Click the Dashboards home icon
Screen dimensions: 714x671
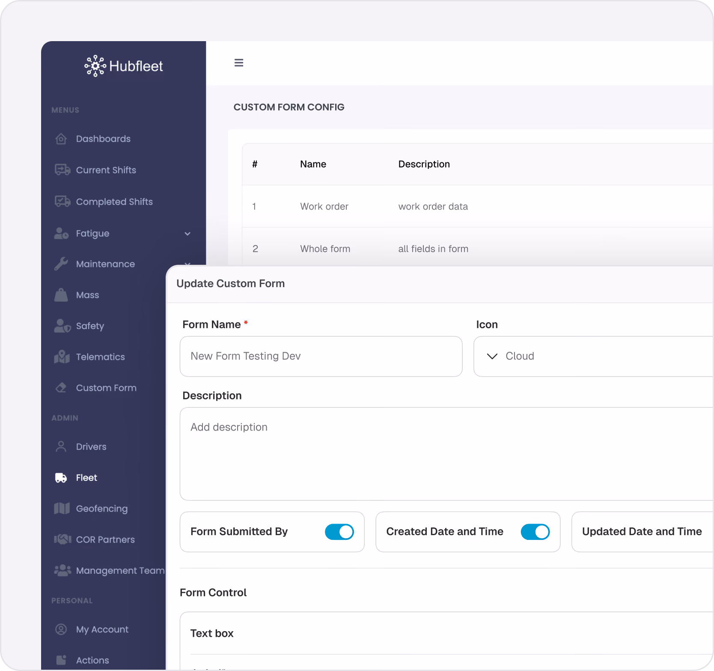pyautogui.click(x=61, y=139)
